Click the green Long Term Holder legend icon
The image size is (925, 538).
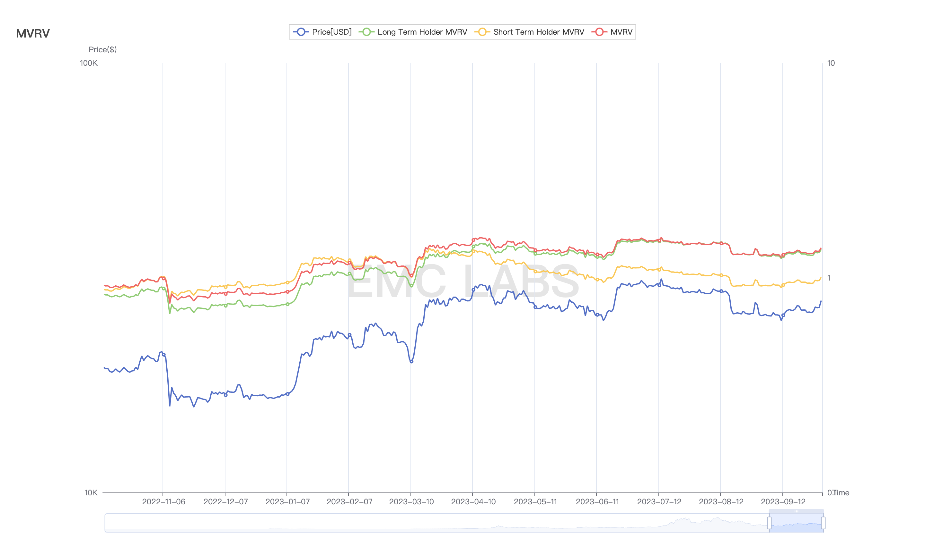(x=366, y=32)
